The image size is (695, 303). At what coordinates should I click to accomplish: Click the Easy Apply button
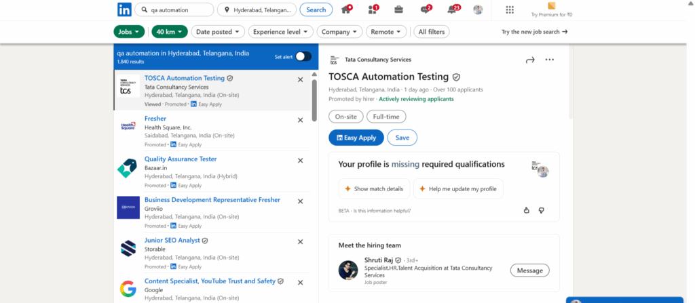point(356,138)
